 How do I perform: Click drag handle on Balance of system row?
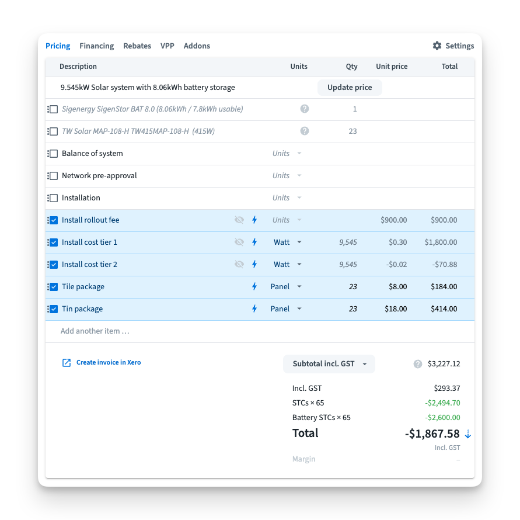tap(48, 154)
